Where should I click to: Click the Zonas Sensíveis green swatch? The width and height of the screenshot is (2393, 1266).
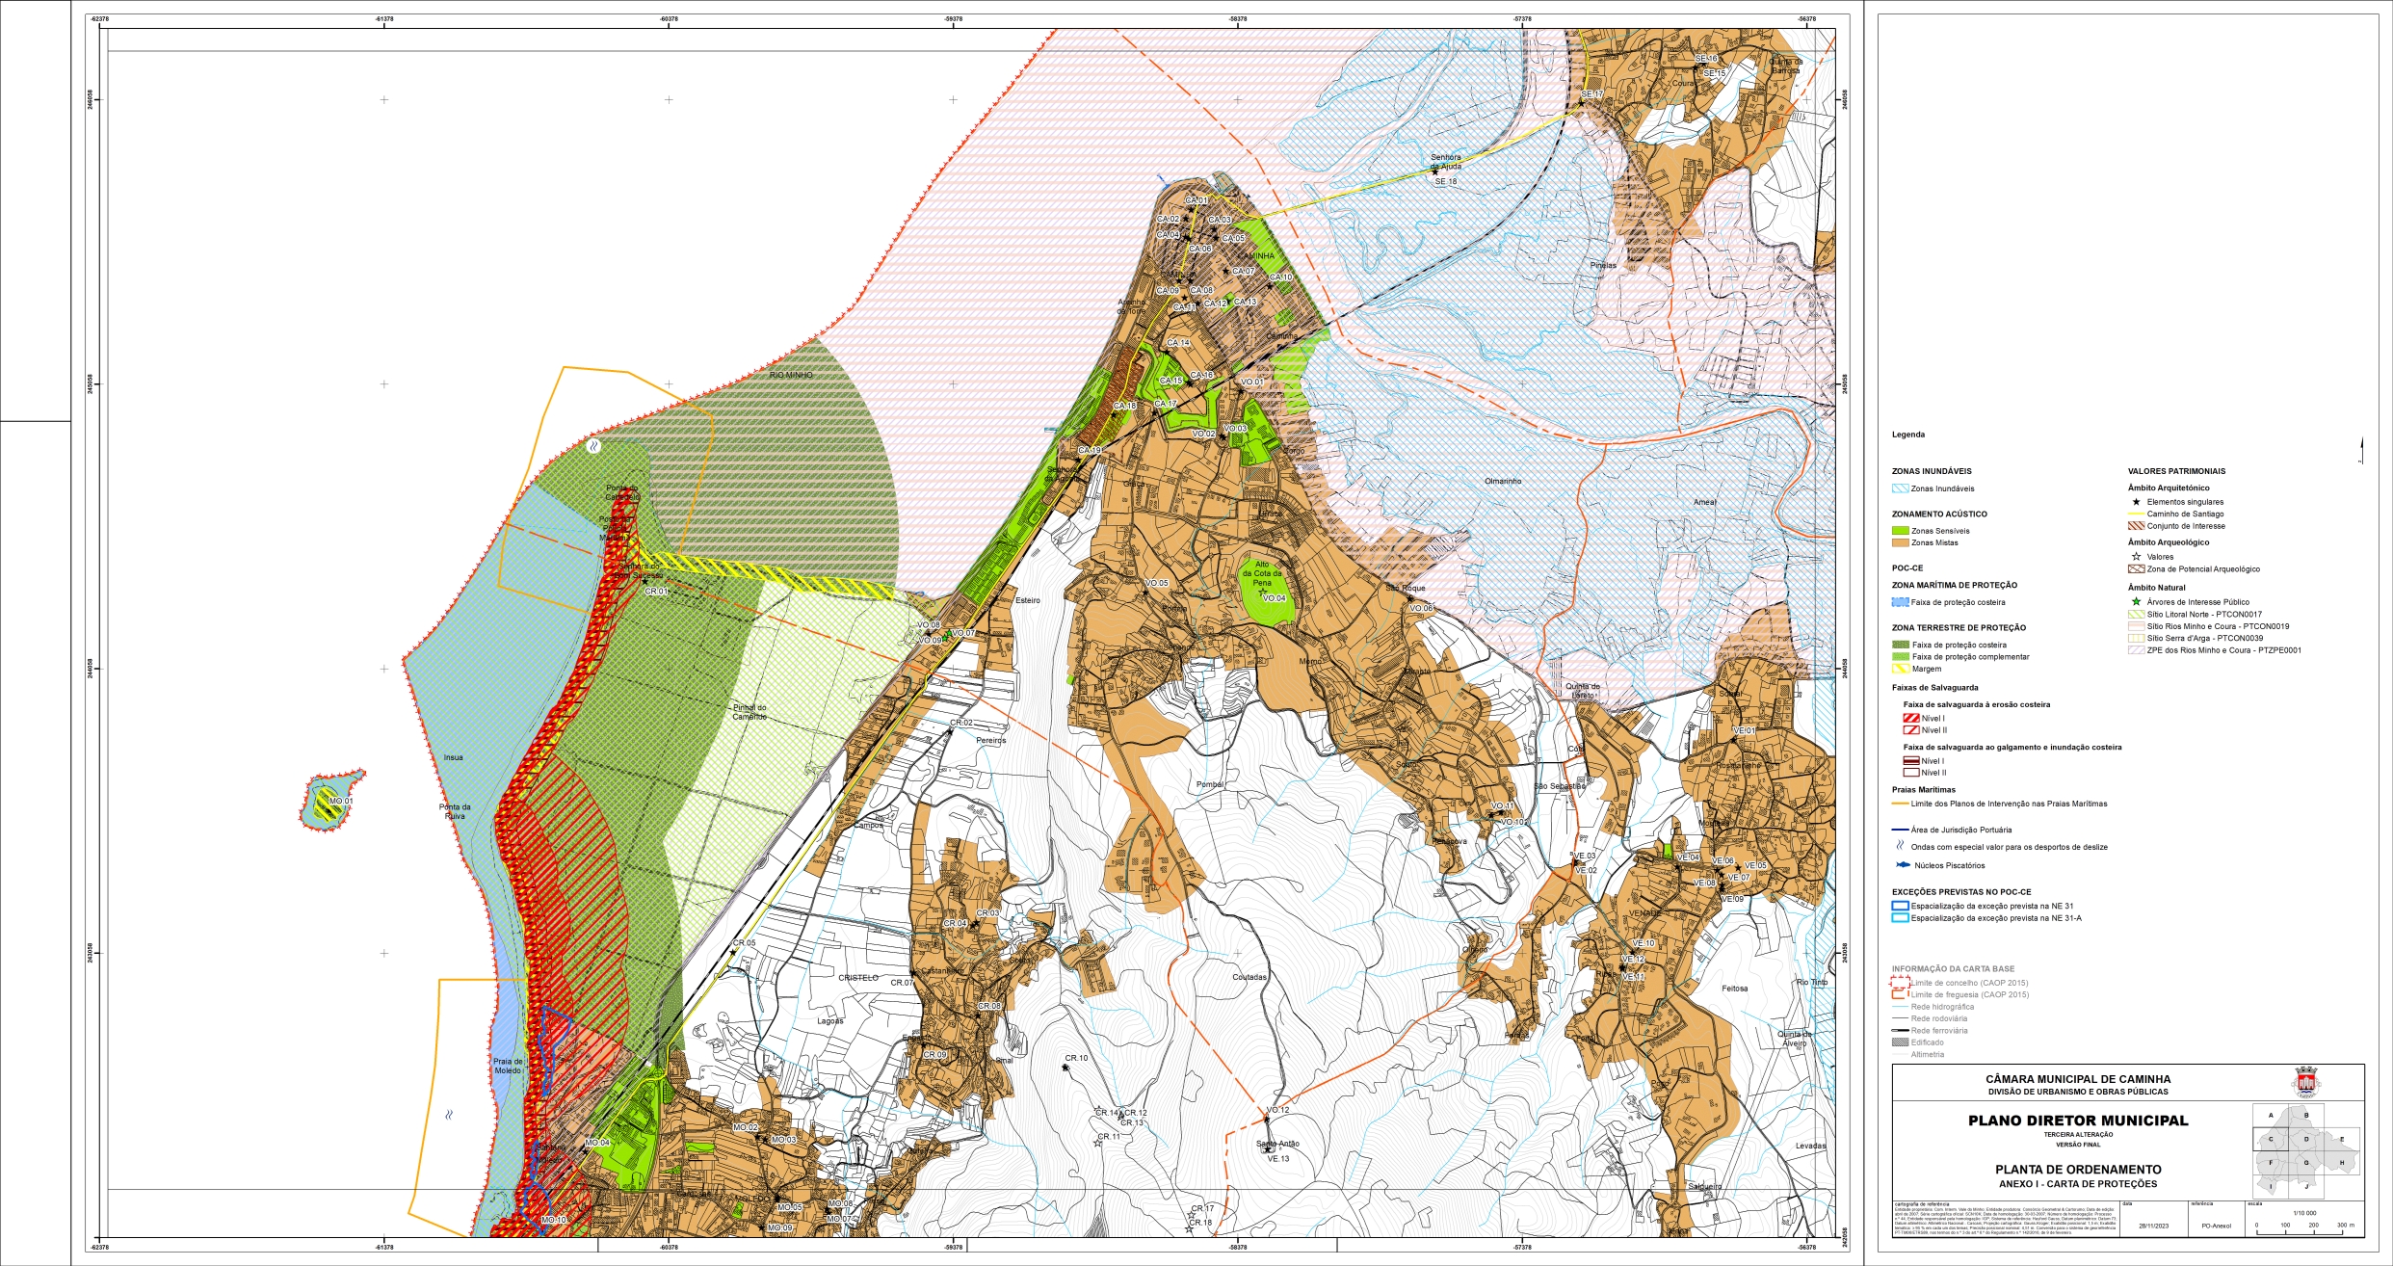coord(1901,531)
